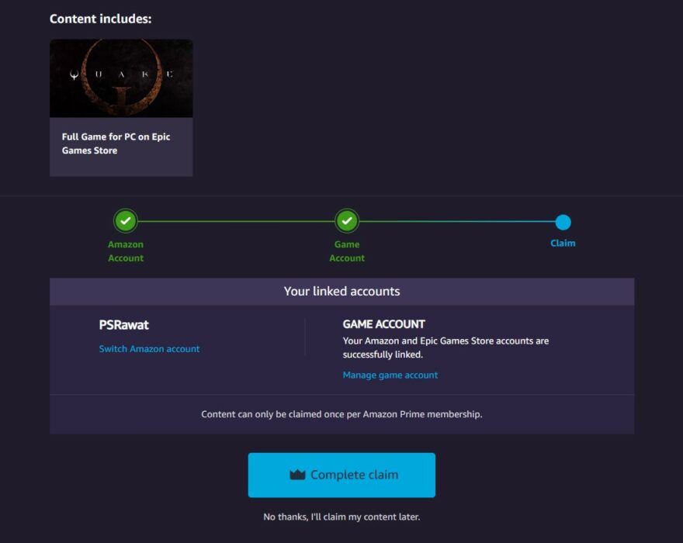Click progress line between Game Account and Claim
The height and width of the screenshot is (543, 683).
point(458,222)
